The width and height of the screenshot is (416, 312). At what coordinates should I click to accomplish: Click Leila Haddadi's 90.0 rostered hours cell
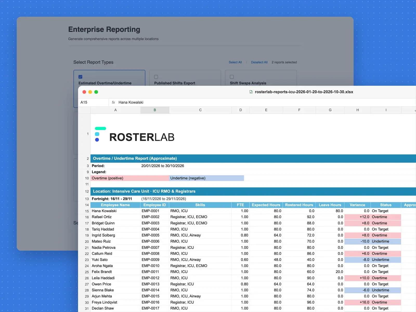pyautogui.click(x=299, y=278)
